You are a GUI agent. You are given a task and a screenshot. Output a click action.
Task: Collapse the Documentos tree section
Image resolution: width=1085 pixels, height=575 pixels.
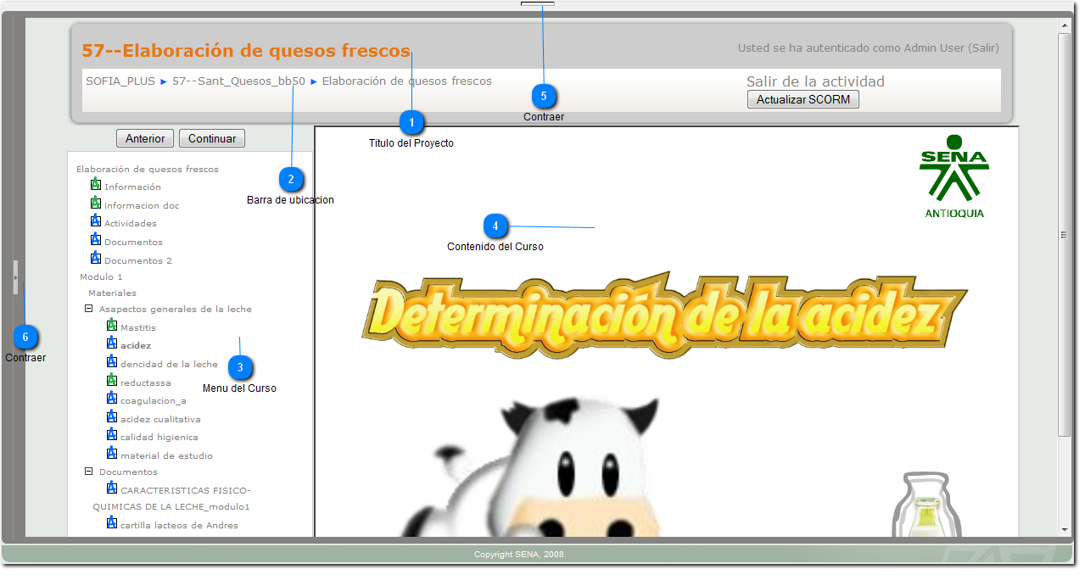click(88, 471)
